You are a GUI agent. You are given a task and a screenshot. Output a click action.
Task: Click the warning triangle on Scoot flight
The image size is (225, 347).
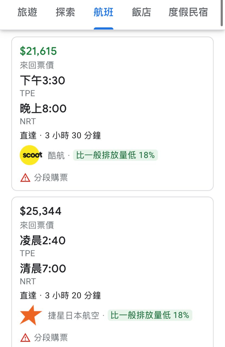(25, 178)
